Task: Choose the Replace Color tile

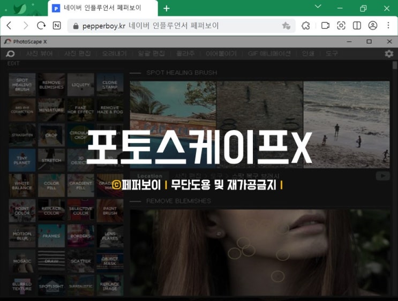Action: point(51,210)
